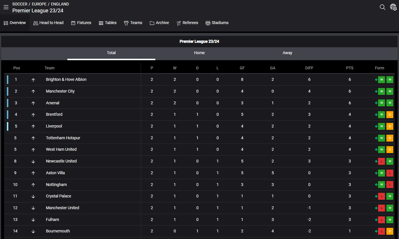Open the Tables tab
This screenshot has height=239, width=399.
tap(108, 23)
